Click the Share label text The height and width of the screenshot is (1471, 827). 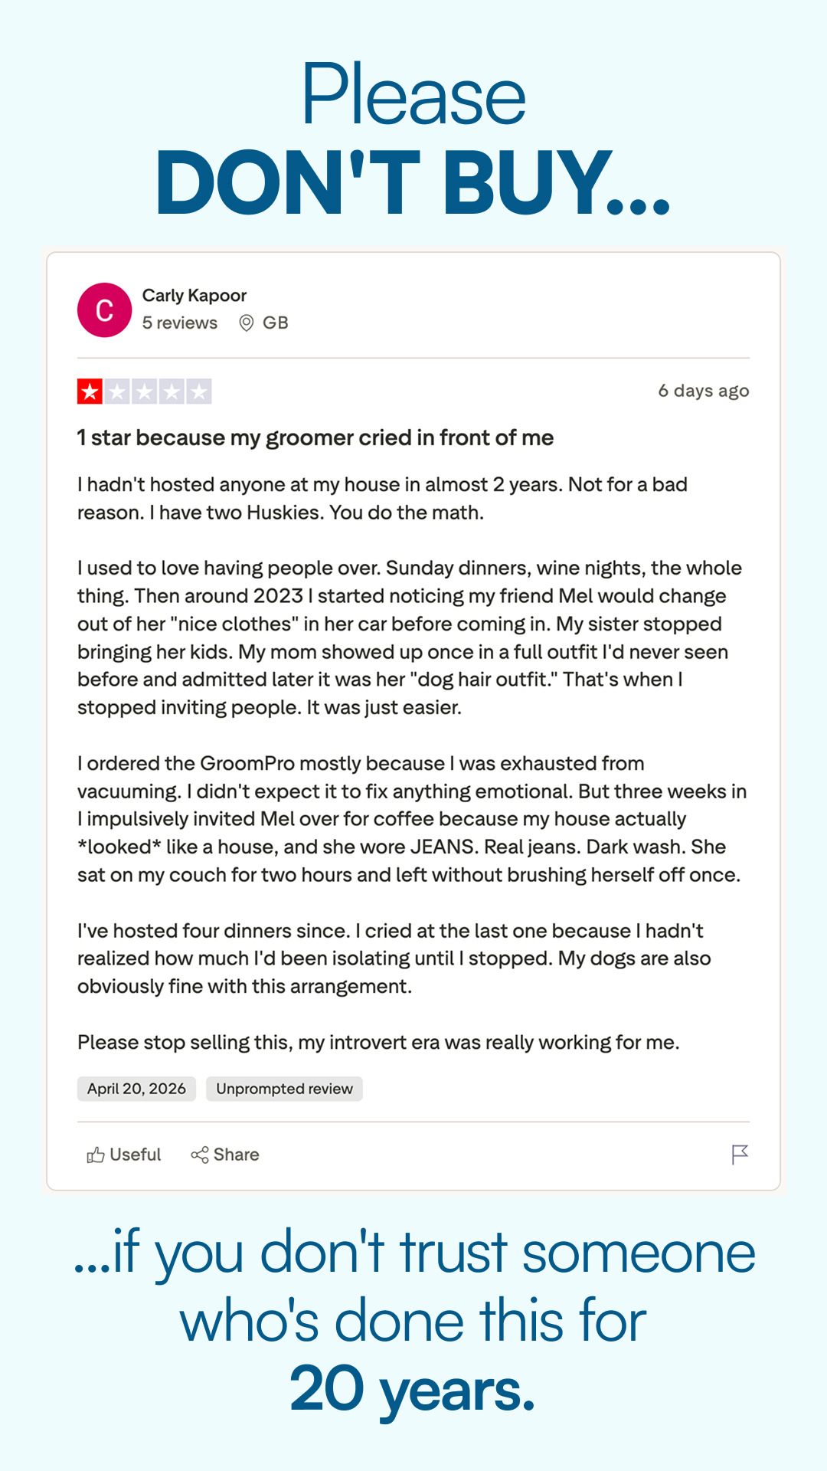[237, 1155]
